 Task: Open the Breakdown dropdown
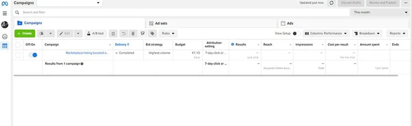click(x=367, y=34)
